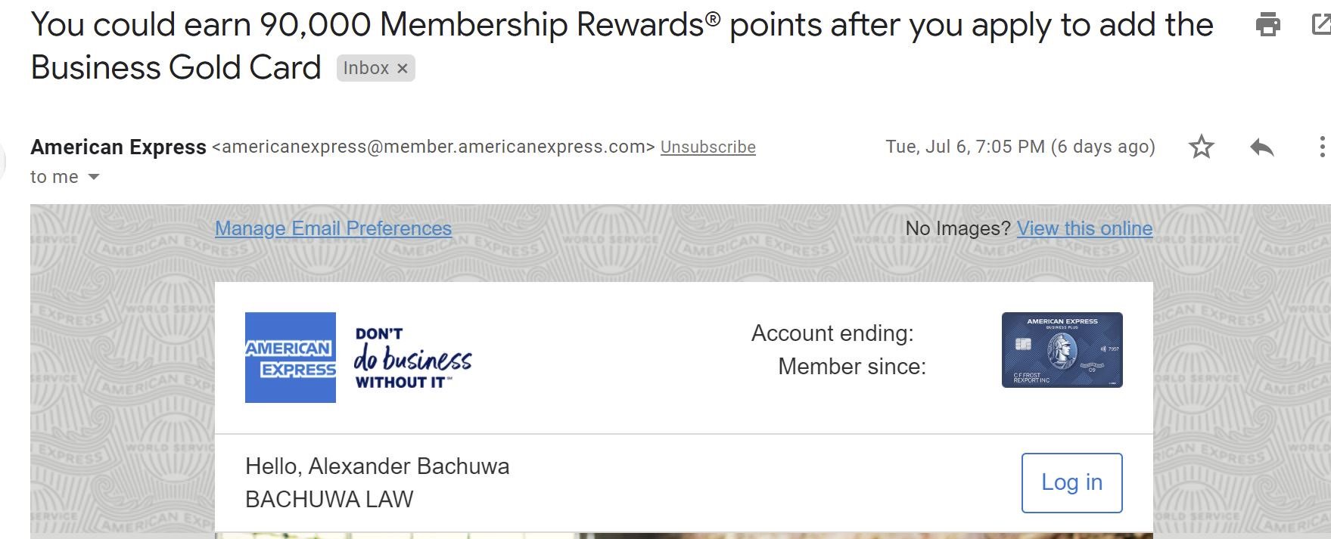Open the Manage Email Preferences link
Screen dimensions: 1331x539
point(333,228)
